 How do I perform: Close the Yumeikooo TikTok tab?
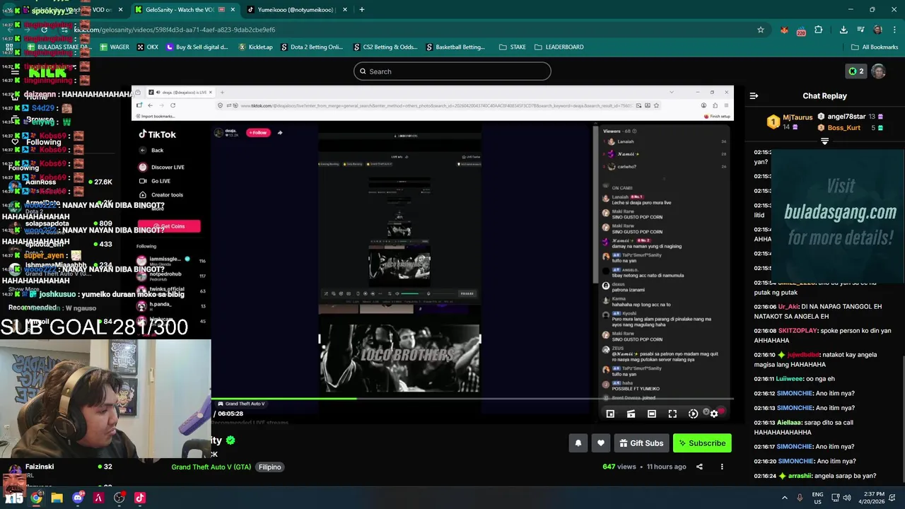(345, 10)
